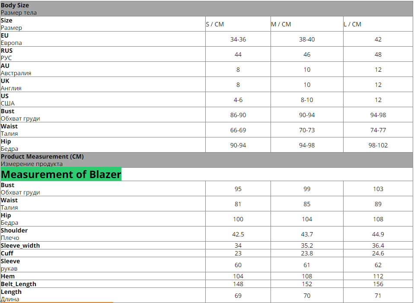Select sleeve width '35.2' cell
This screenshot has height=303, width=414.
click(307, 246)
